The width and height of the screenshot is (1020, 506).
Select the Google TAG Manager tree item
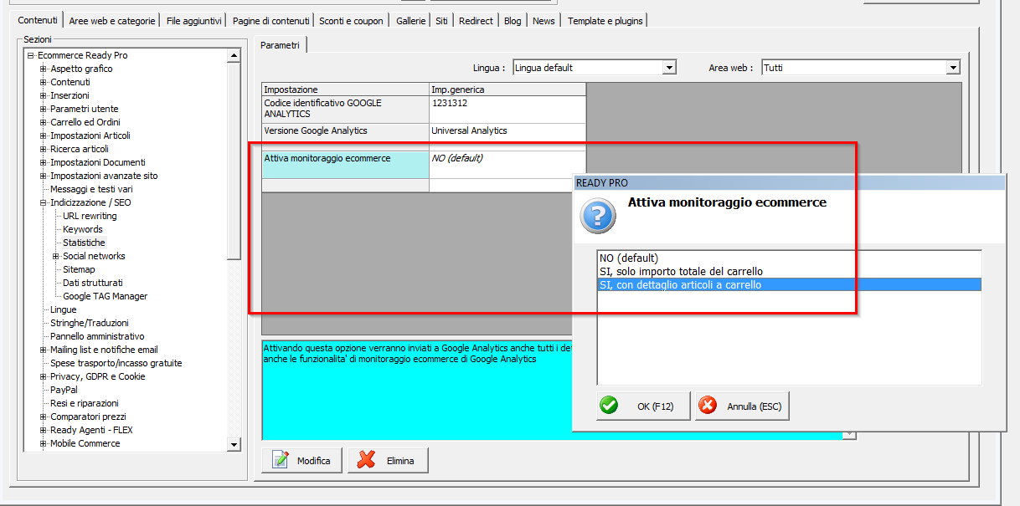tap(106, 296)
